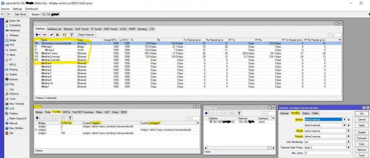
Task: Click the Detect Internet button
Action: pos(86,35)
